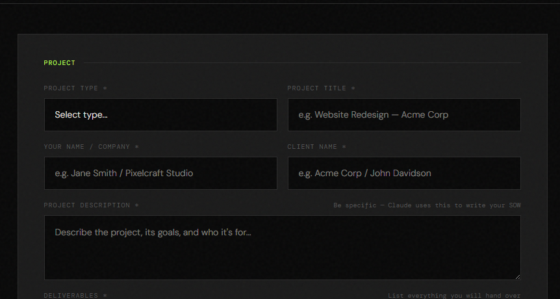Click the 'DELIVERABLES *' label
The height and width of the screenshot is (299, 560).
(75, 296)
